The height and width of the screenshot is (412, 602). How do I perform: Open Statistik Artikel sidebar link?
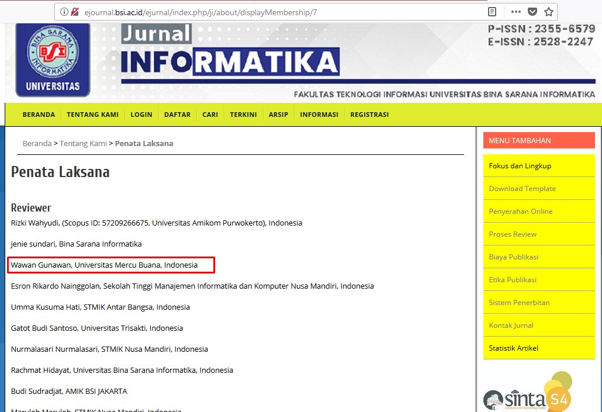(539, 348)
